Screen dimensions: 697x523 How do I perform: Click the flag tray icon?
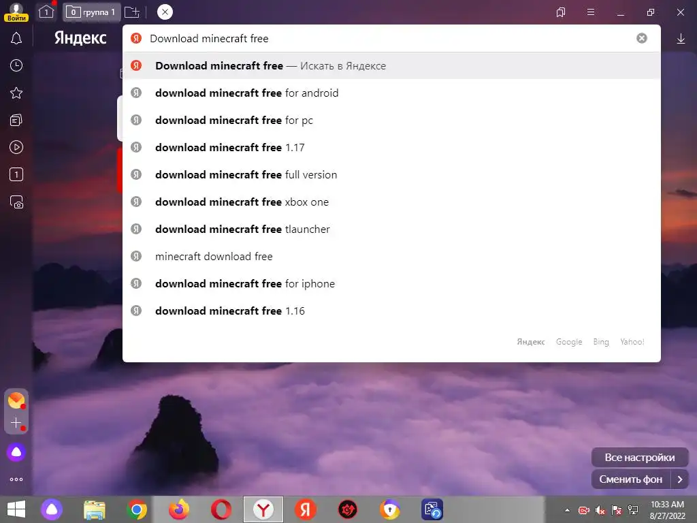[617, 510]
